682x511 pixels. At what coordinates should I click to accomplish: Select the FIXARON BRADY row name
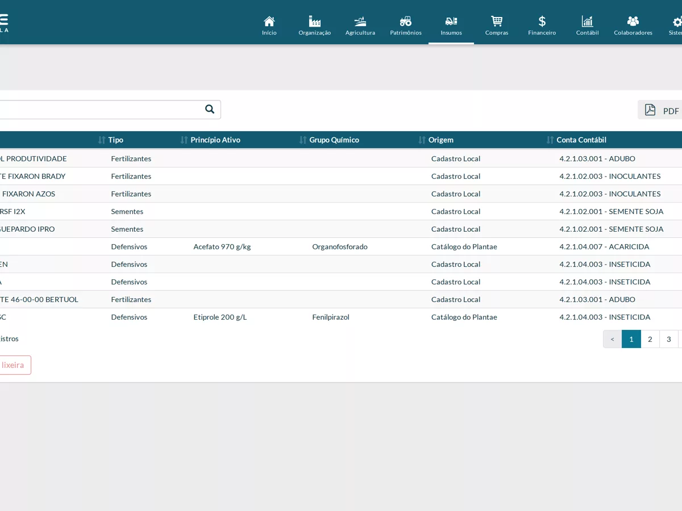[33, 176]
